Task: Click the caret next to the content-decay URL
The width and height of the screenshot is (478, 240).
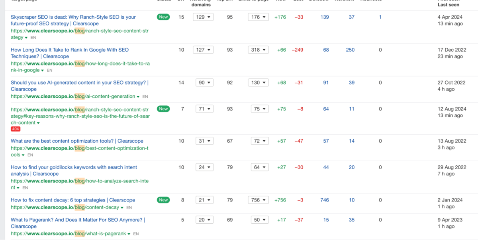Action: tap(122, 207)
